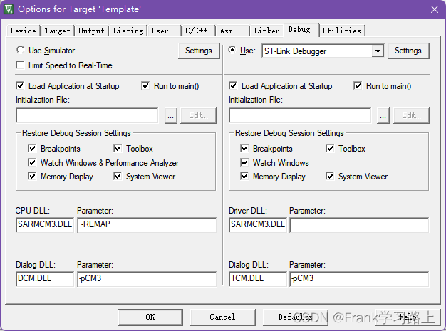The image size is (446, 331).
Task: Browse for simulator initialization file
Action: tap(171, 115)
